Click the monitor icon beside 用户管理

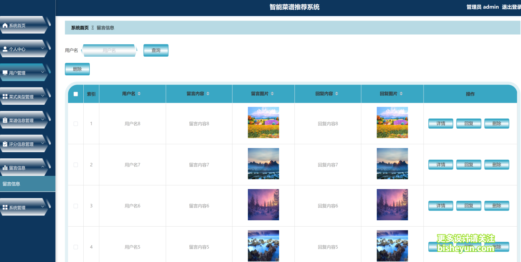coord(5,72)
